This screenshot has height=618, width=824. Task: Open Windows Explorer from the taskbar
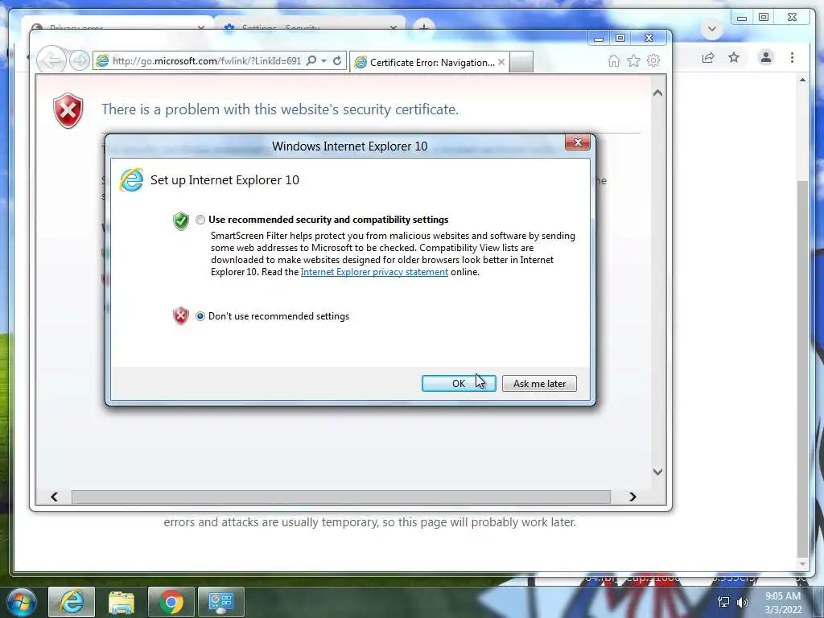coord(122,602)
